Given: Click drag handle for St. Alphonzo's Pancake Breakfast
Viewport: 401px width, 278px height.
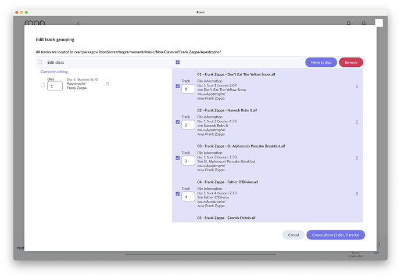Looking at the screenshot, I should [357, 158].
